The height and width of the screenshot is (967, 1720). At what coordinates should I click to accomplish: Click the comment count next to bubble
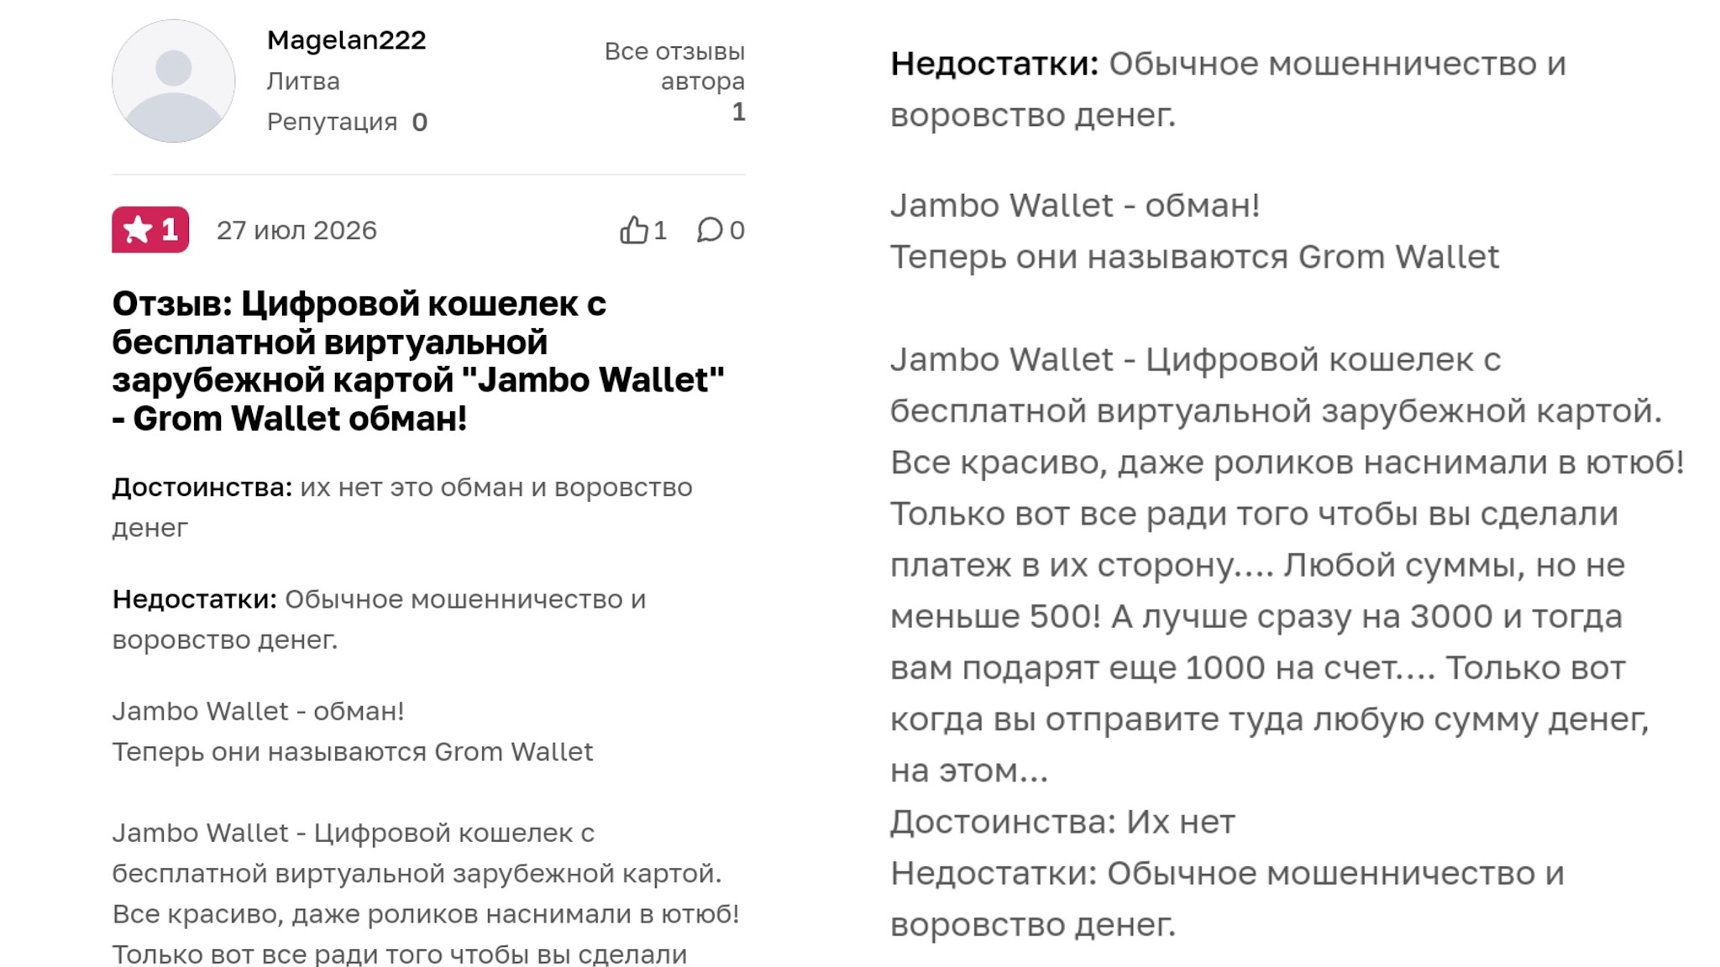(737, 230)
